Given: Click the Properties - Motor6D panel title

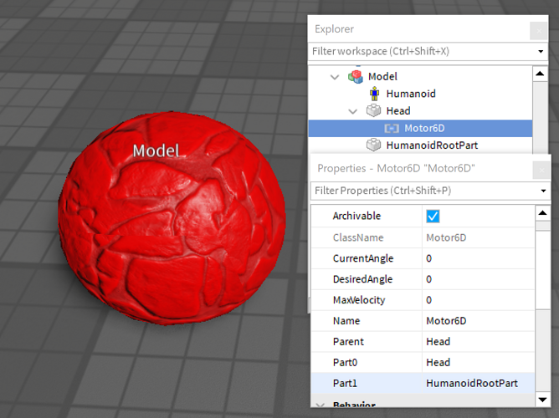Looking at the screenshot, I should click(396, 168).
